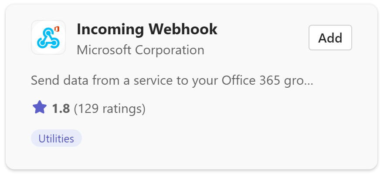Click the blue webhook nodes symbol
The height and width of the screenshot is (175, 387).
pos(48,38)
